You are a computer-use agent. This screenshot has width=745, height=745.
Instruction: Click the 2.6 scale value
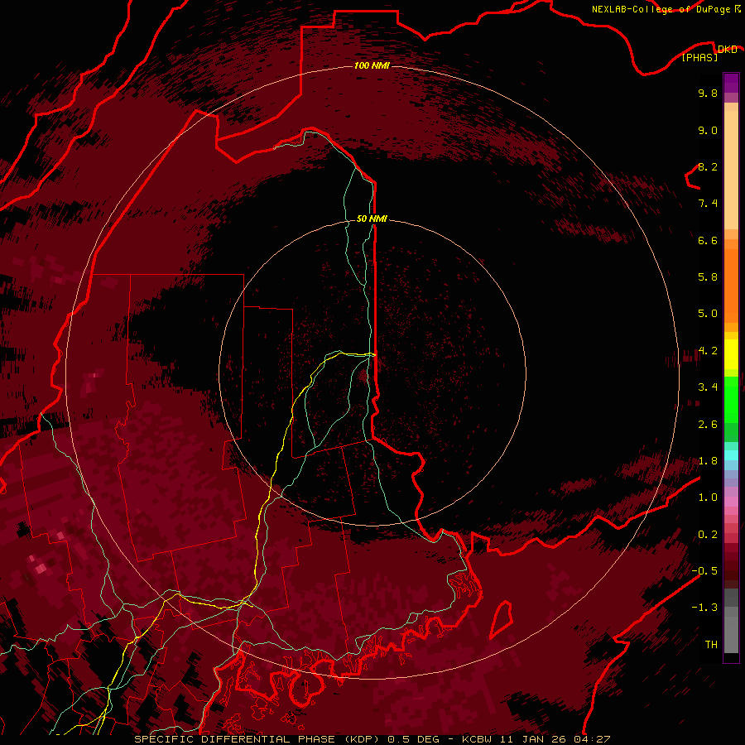coord(708,425)
